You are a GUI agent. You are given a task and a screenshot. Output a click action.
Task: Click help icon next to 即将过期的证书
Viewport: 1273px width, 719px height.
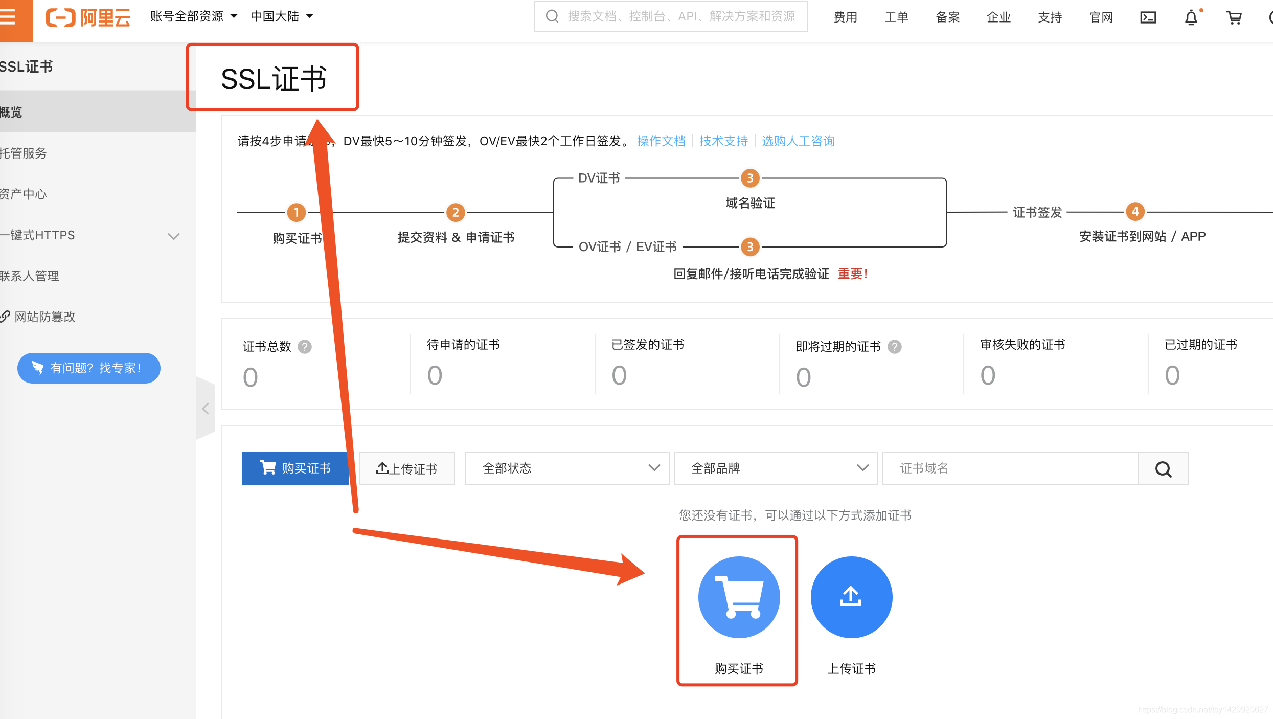[895, 347]
